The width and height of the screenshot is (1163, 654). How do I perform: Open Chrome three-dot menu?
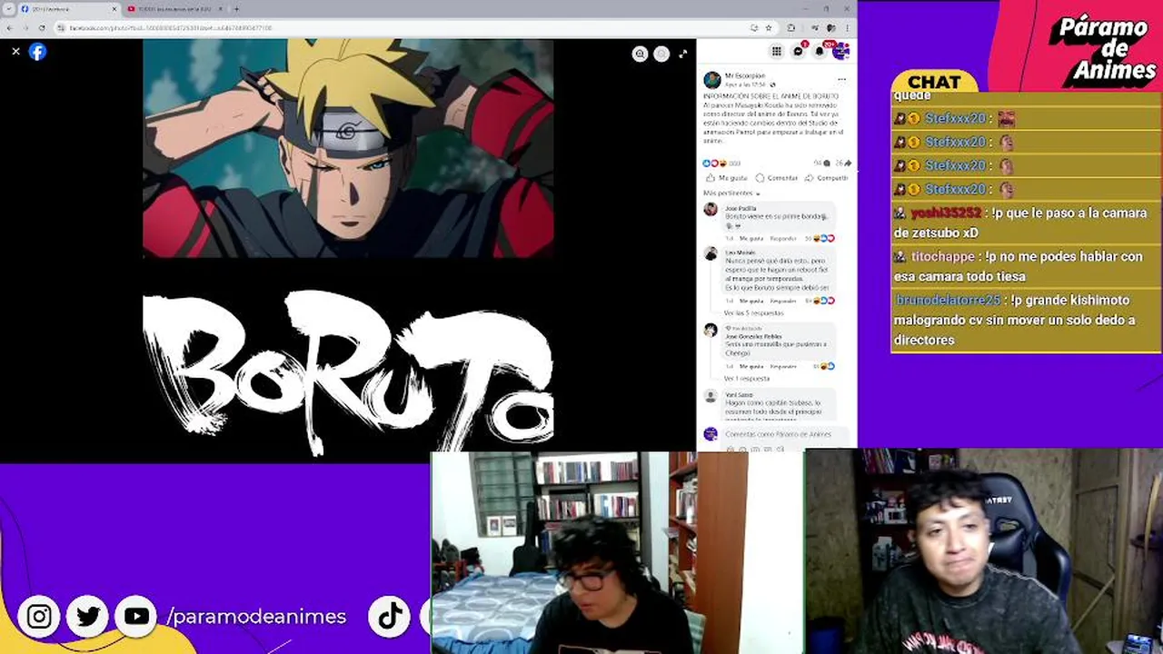tap(848, 28)
